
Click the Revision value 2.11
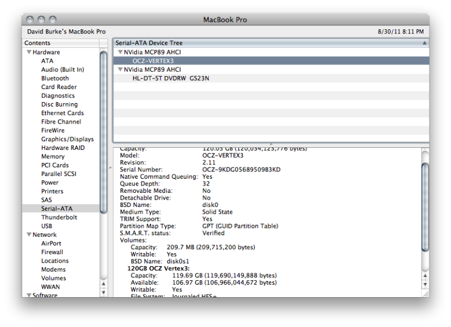click(x=209, y=162)
